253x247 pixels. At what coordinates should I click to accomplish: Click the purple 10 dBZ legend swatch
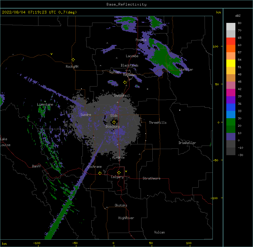(231, 137)
